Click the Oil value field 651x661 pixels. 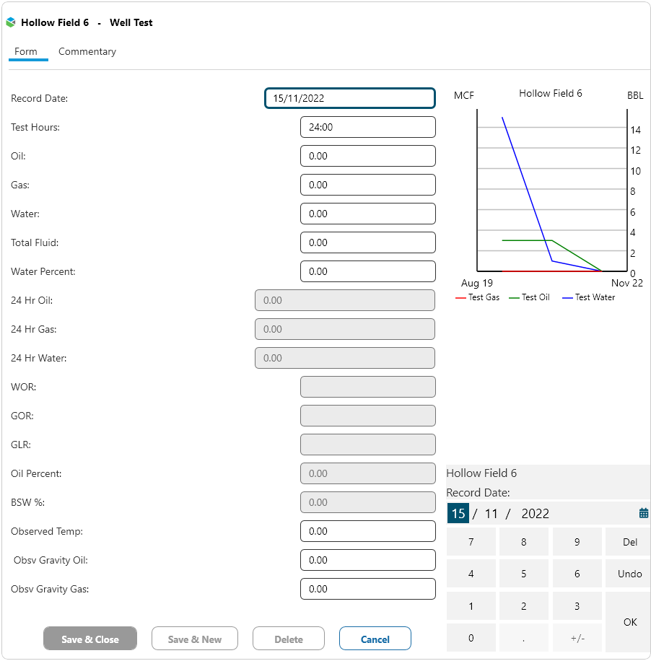pyautogui.click(x=368, y=156)
